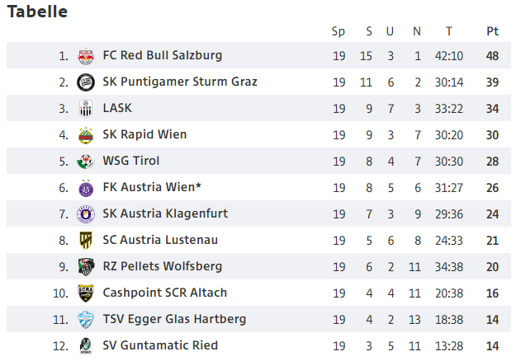Click the FC Red Bull Salzburg club logo

click(85, 56)
